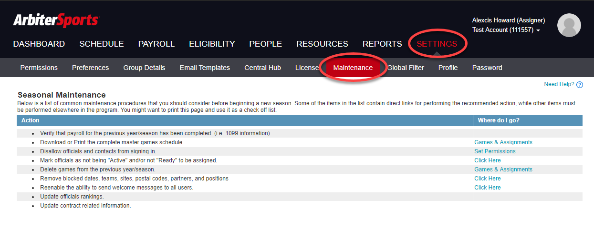The width and height of the screenshot is (594, 229).
Task: Select the 'Delete games from the previous' row text
Action: coord(98,169)
